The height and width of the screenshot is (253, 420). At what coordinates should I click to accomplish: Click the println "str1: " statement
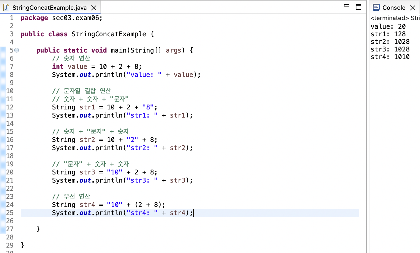pos(122,115)
